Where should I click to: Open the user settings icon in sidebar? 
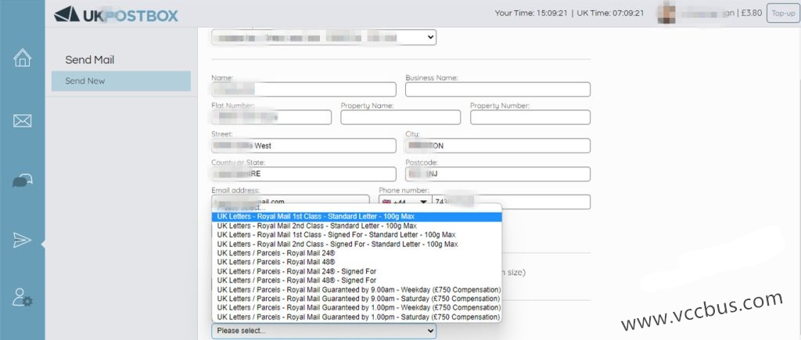coord(22,298)
